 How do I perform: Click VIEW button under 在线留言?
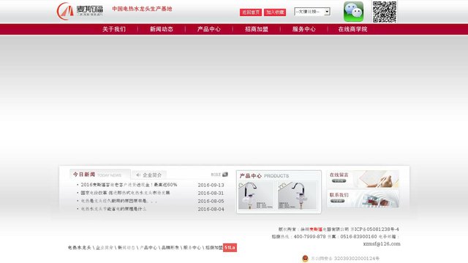pos(339,180)
